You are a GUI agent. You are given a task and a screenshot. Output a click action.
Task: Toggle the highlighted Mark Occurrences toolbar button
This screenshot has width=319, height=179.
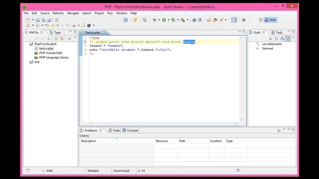pyautogui.click(x=234, y=20)
